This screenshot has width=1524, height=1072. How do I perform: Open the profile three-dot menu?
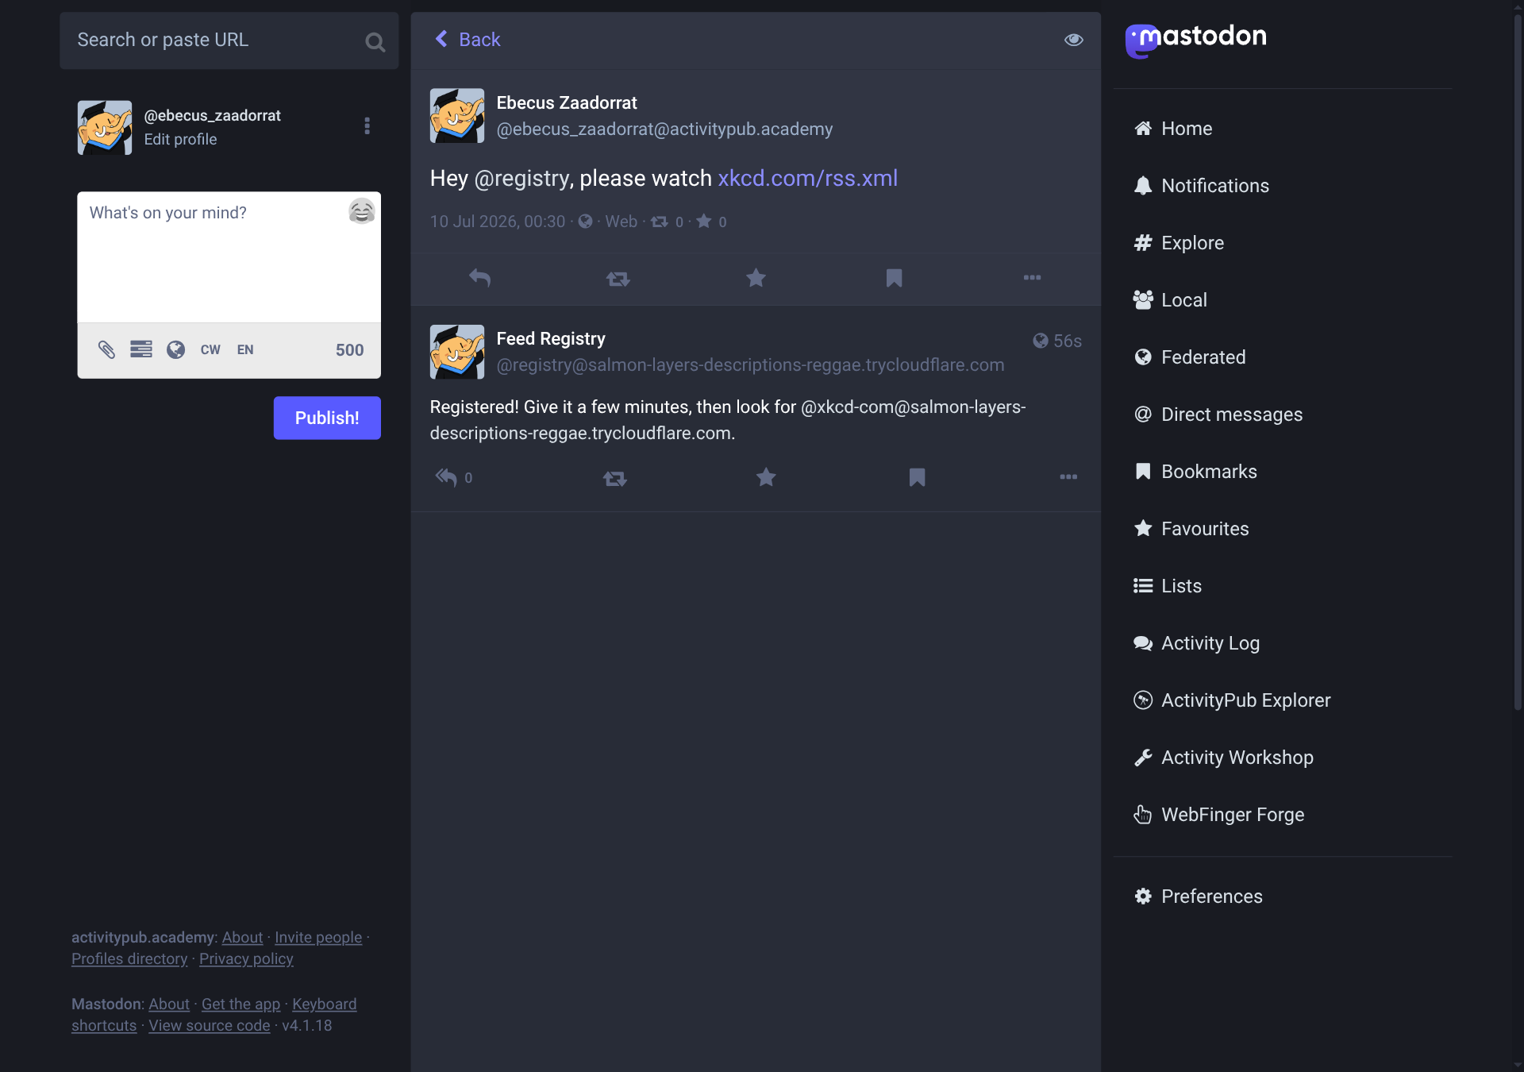(x=367, y=126)
